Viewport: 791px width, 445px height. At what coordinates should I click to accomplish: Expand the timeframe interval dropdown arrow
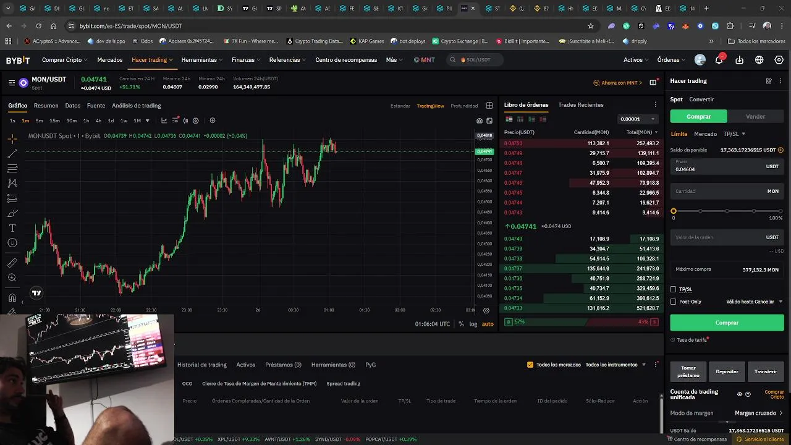tap(147, 121)
